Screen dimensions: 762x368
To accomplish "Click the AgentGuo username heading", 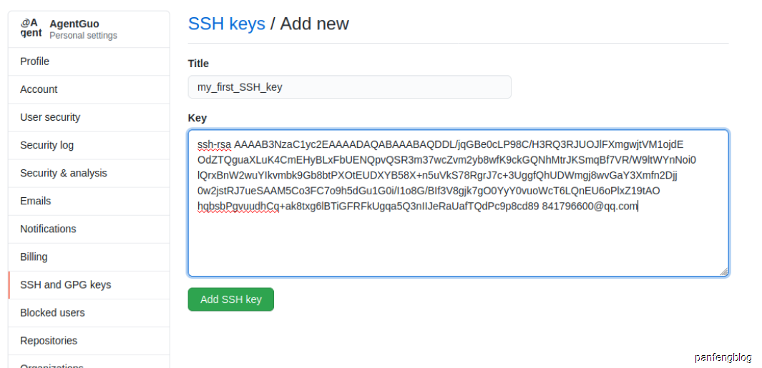I will (x=74, y=24).
